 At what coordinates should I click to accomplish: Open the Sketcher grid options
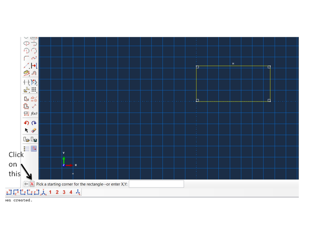pos(34,148)
